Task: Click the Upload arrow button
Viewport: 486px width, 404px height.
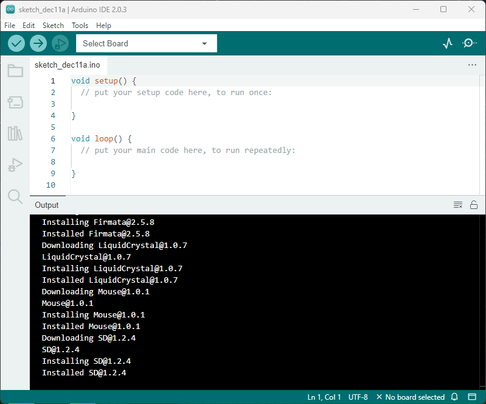Action: coord(38,43)
